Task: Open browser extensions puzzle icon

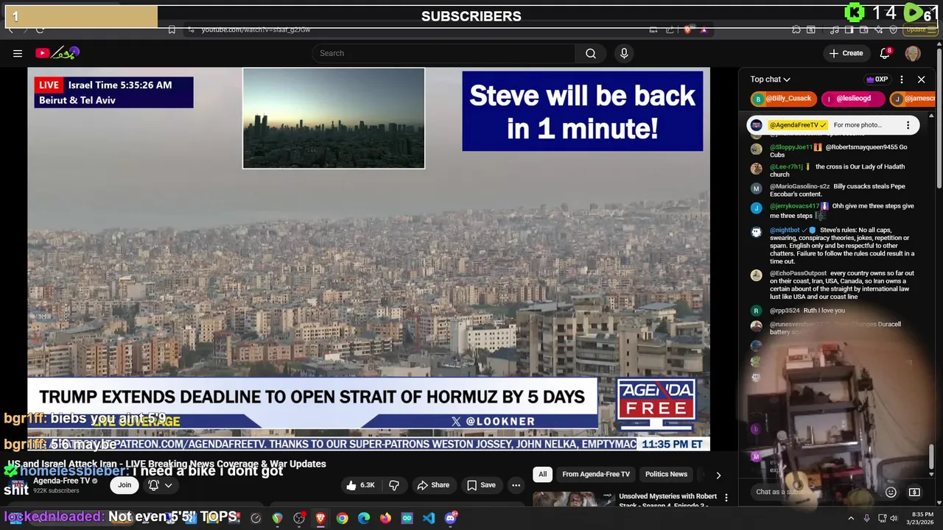Action: (x=796, y=29)
